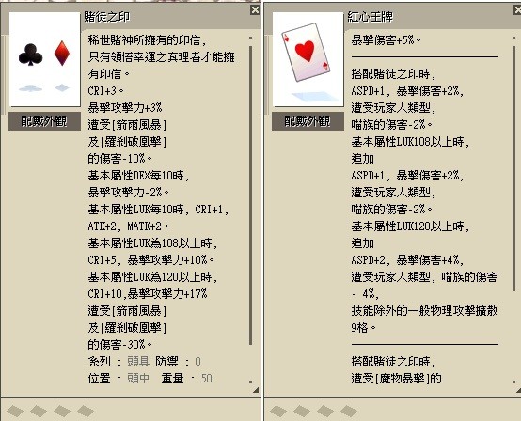Viewport: 521px width, 421px height.
Task: Close the 賭徒之印 item window
Action: point(255,10)
